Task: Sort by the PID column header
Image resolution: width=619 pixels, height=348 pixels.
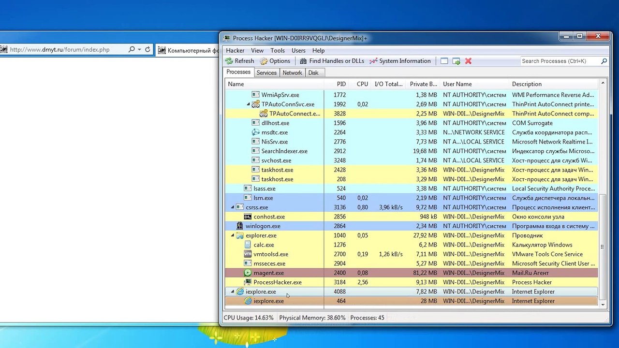Action: click(x=337, y=84)
